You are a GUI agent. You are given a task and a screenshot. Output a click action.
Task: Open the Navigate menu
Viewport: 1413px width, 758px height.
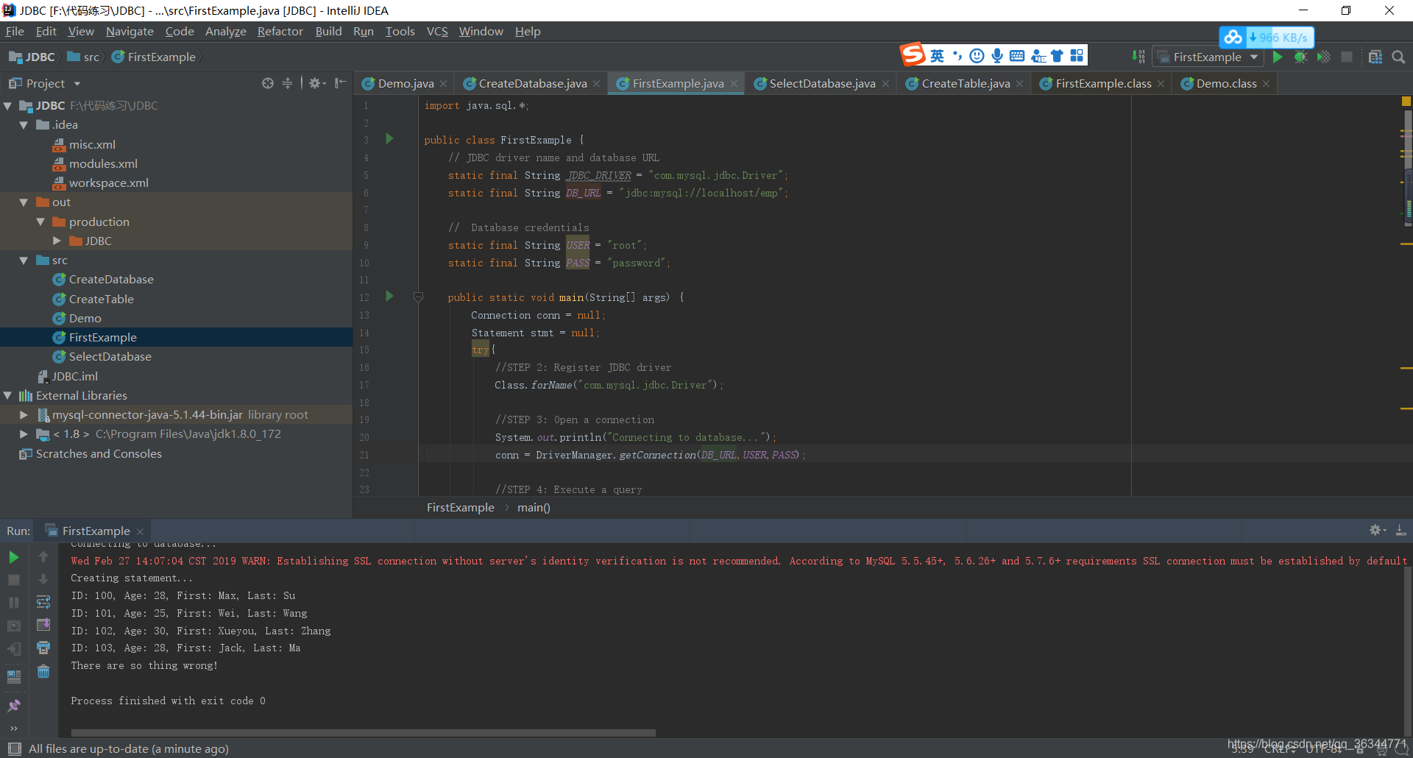point(130,31)
